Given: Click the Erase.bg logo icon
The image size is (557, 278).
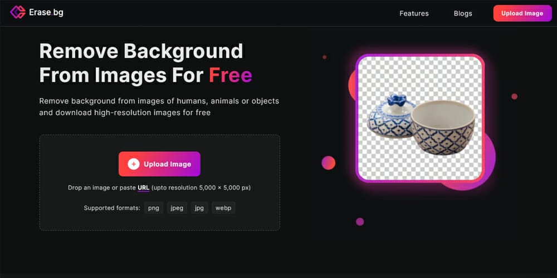Looking at the screenshot, I should (18, 12).
